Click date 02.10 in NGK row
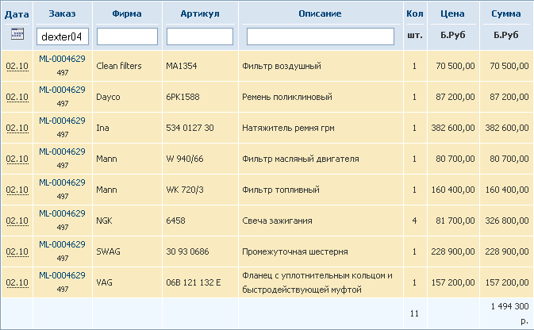The height and width of the screenshot is (330, 534). (17, 221)
